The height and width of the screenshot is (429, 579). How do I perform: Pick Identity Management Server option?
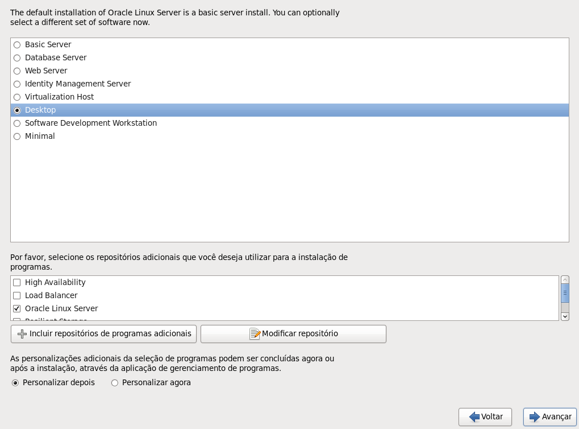click(17, 84)
